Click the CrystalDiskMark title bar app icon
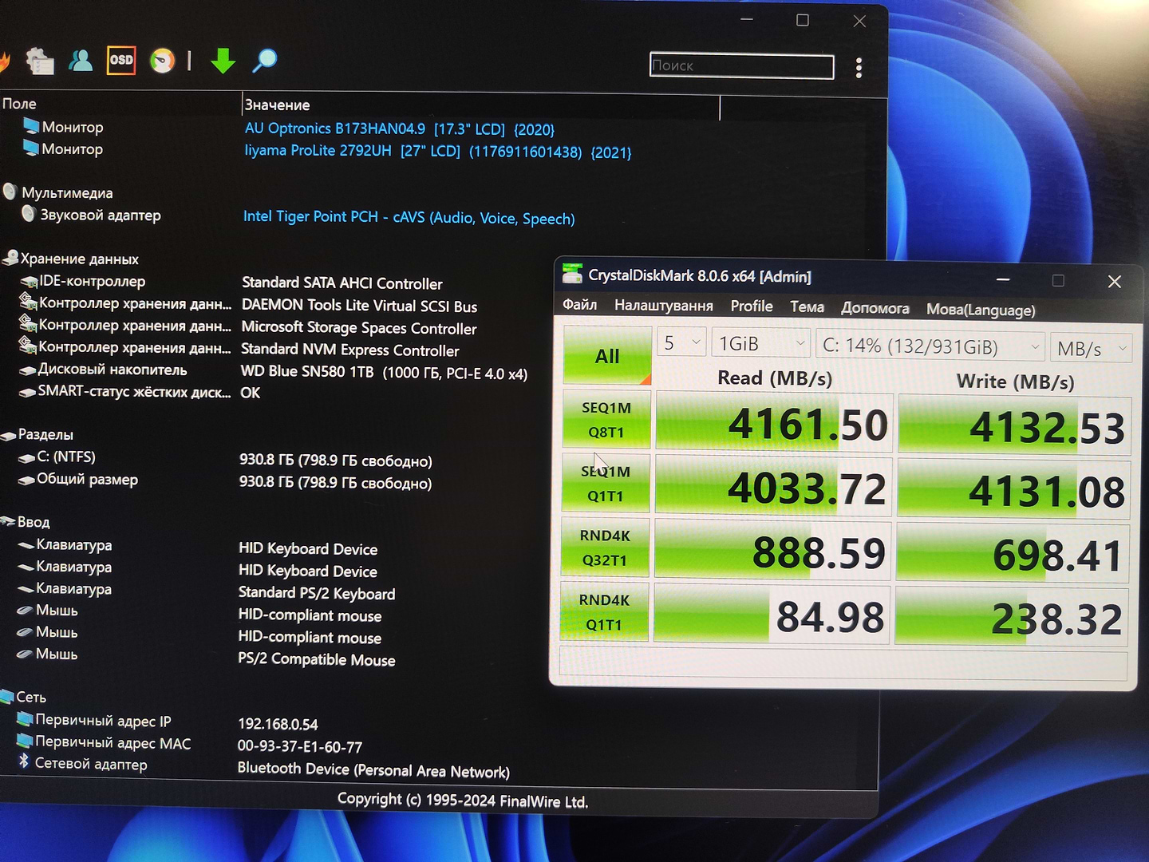This screenshot has height=862, width=1149. pyautogui.click(x=571, y=275)
